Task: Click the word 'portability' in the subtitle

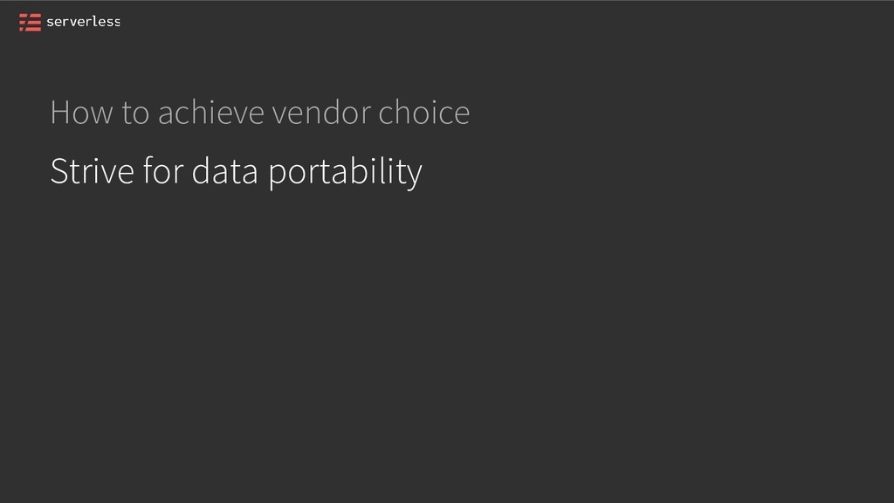Action: tap(345, 172)
